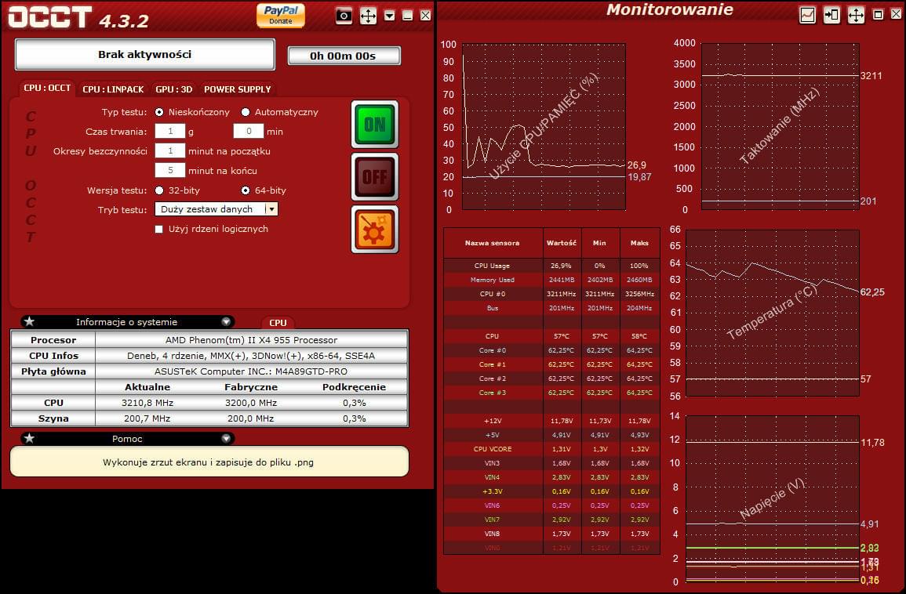Select the +12V sensor row
This screenshot has width=906, height=594.
551,421
